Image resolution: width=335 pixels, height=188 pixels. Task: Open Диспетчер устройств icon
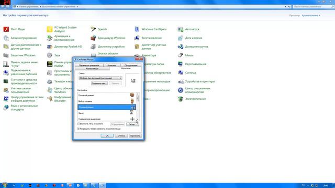tap(93, 46)
